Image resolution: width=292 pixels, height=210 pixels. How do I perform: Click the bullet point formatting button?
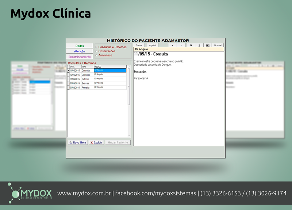(172, 45)
